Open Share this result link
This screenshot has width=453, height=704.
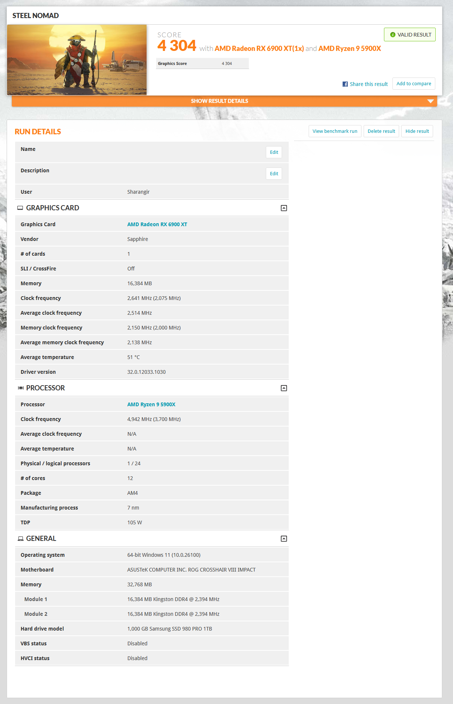tap(369, 84)
